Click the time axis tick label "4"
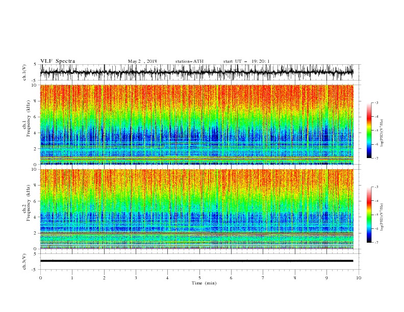Image resolution: width=404 pixels, height=312 pixels. (167, 278)
